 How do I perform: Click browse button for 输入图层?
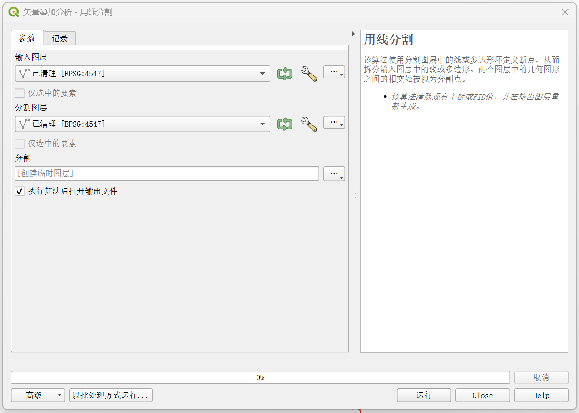pos(334,72)
